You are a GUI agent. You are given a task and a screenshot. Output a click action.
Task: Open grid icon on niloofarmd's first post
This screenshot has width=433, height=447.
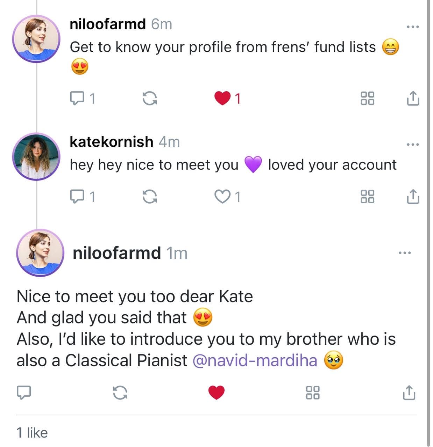pyautogui.click(x=367, y=98)
